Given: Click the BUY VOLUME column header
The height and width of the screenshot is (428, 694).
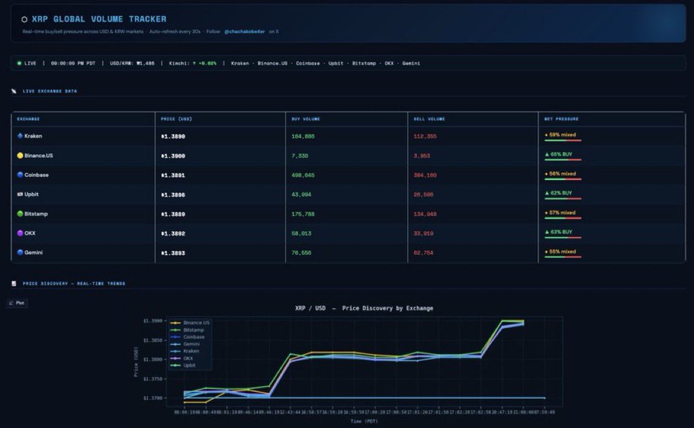Looking at the screenshot, I should point(306,119).
